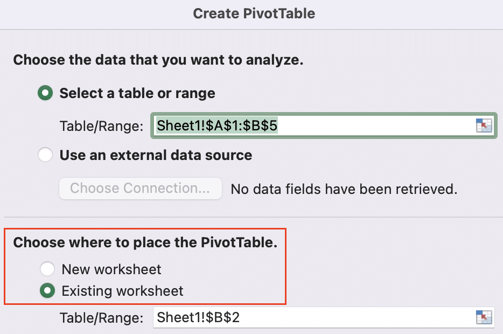The width and height of the screenshot is (503, 334).
Task: Click 'No data fields have been retrieved.' text
Action: pyautogui.click(x=344, y=189)
